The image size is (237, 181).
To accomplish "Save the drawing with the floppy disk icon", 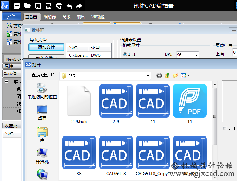I will click(x=38, y=6).
